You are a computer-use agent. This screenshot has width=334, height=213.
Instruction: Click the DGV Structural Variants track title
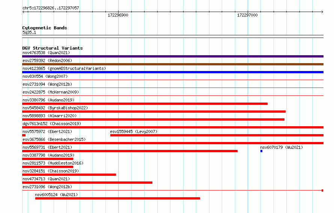click(53, 48)
